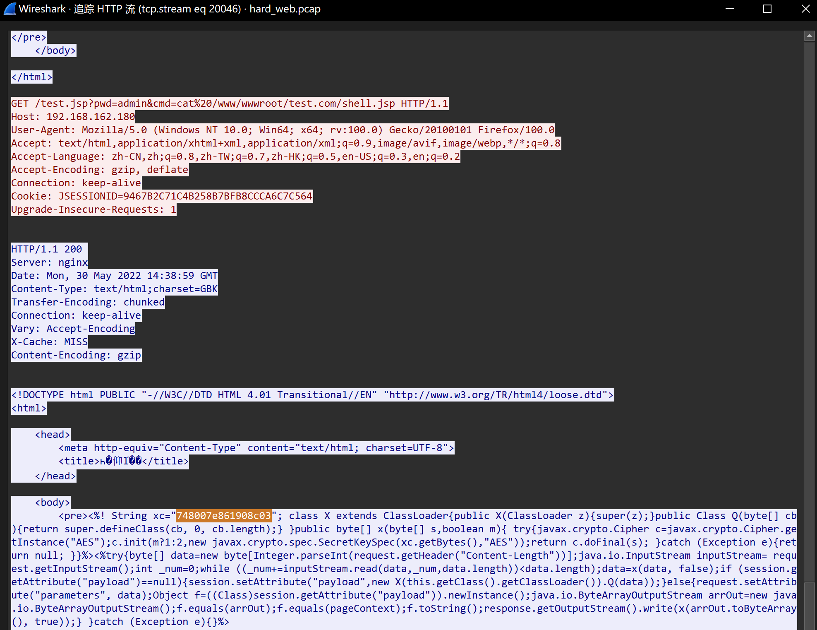Click the Vary: Accept-Encoding line
The image size is (817, 630).
73,329
